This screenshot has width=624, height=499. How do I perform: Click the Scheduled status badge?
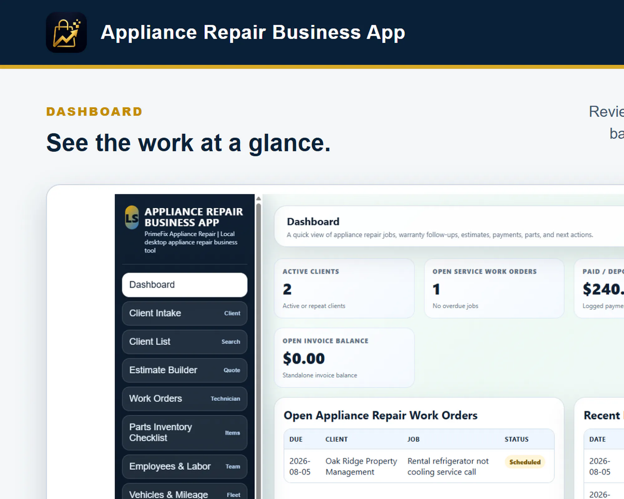click(x=525, y=462)
